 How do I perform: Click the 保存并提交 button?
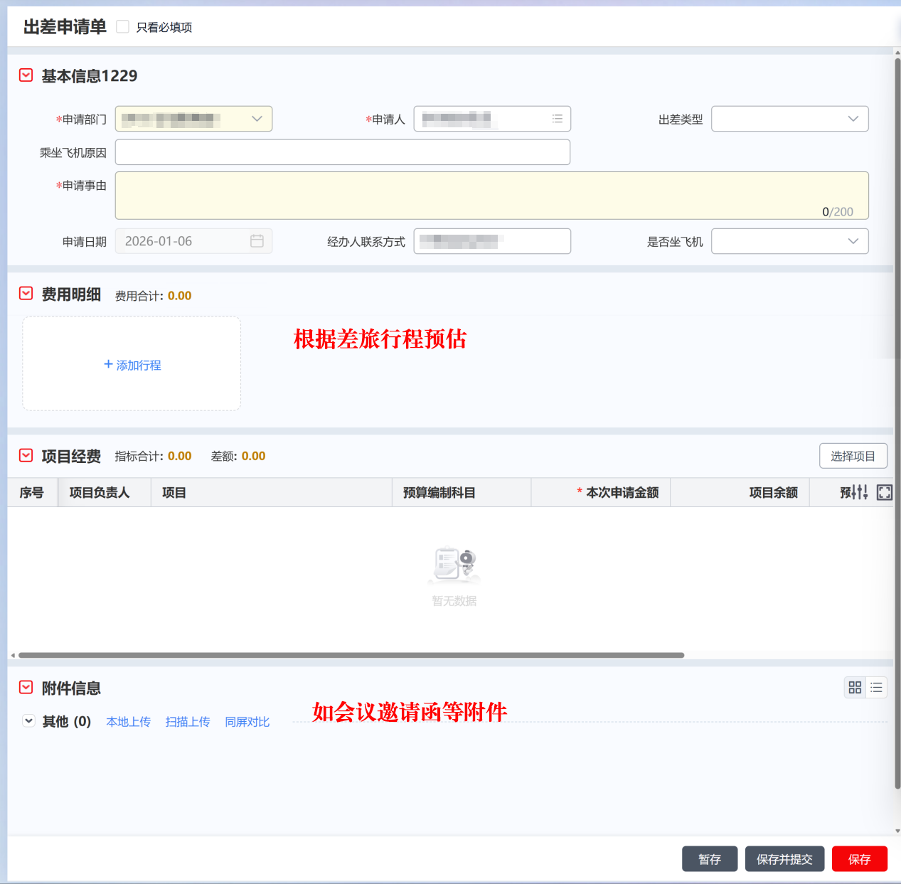784,859
